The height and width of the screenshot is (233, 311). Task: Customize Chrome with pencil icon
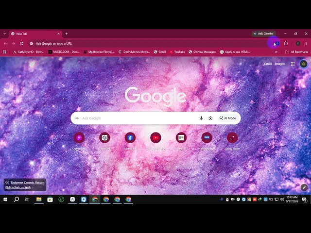tap(304, 187)
